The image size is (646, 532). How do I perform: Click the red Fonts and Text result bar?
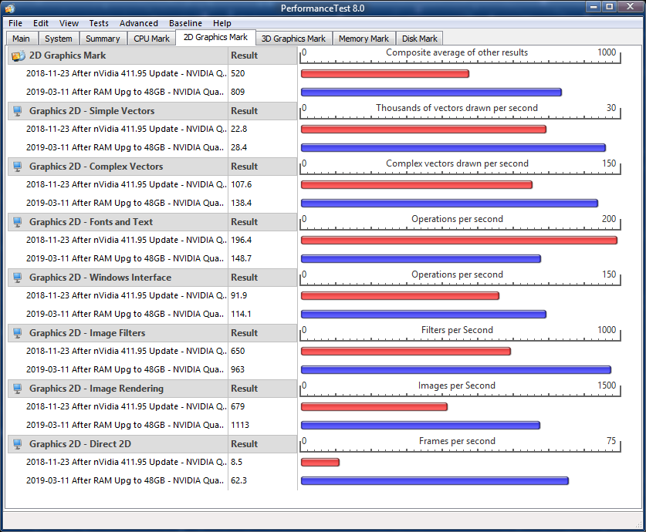pyautogui.click(x=458, y=241)
